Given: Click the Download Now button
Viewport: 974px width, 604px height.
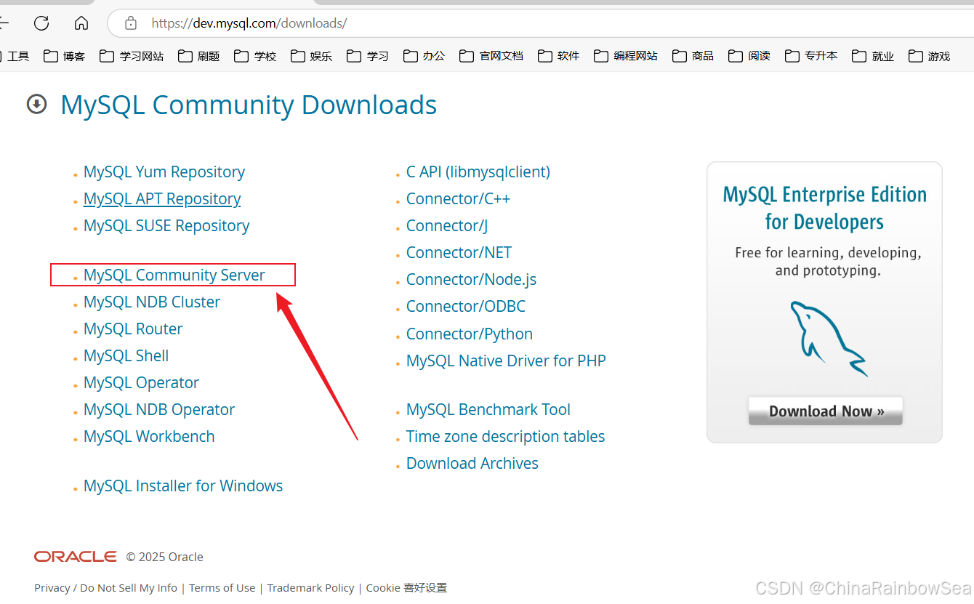Looking at the screenshot, I should (x=825, y=411).
